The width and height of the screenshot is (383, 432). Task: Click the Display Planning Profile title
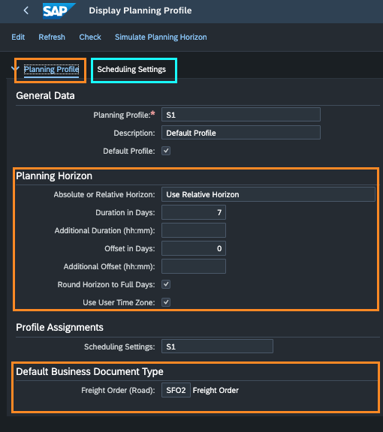(140, 10)
